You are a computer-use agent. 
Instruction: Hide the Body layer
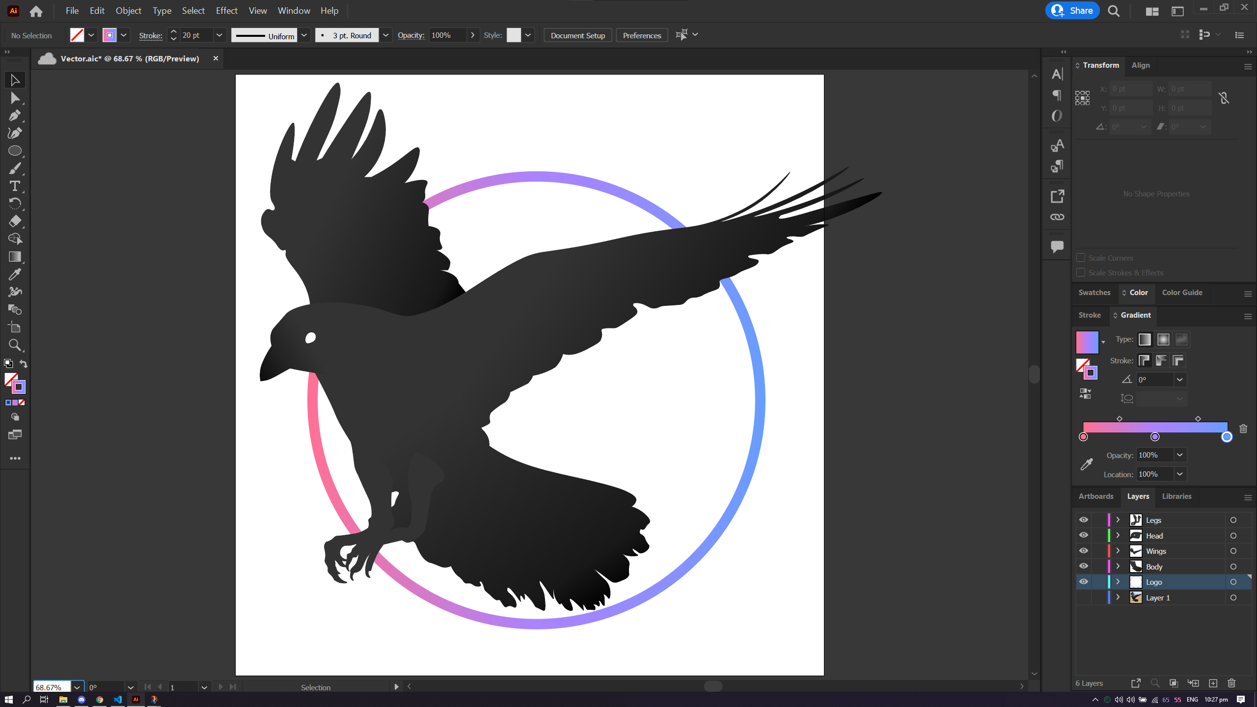click(1084, 566)
